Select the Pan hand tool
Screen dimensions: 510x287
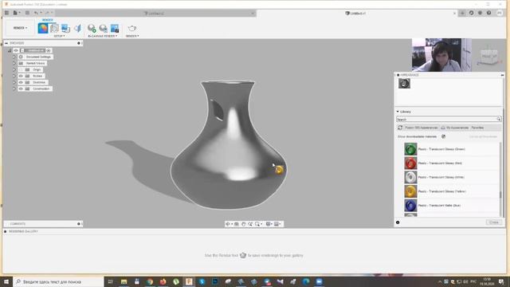(x=243, y=224)
